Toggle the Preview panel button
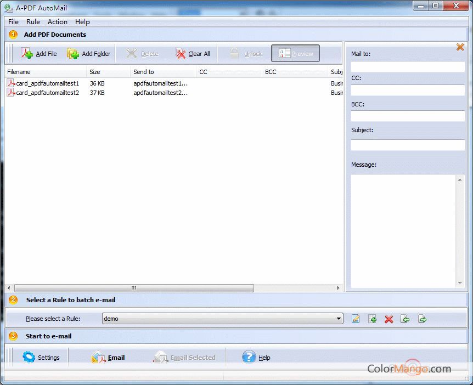473x385 pixels. (x=295, y=53)
